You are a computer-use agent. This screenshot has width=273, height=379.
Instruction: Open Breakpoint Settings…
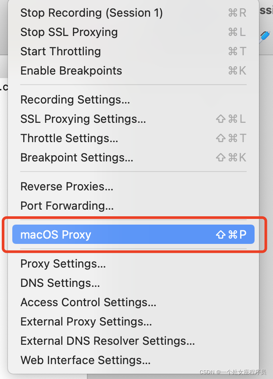133,157
